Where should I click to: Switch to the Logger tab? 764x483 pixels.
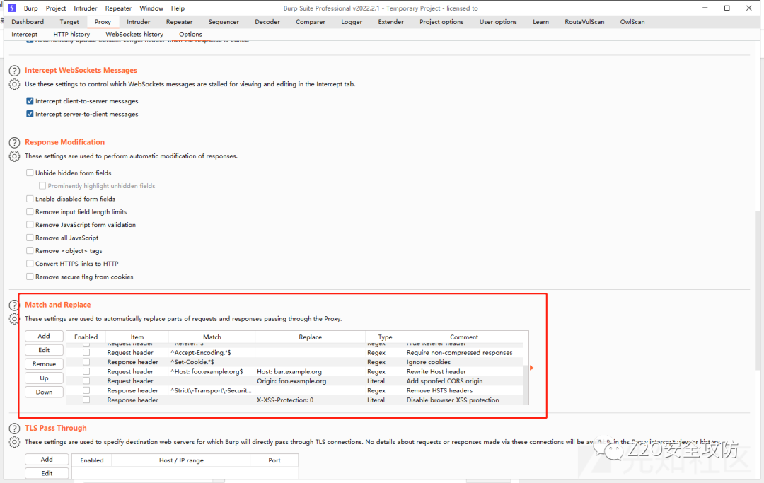[352, 22]
